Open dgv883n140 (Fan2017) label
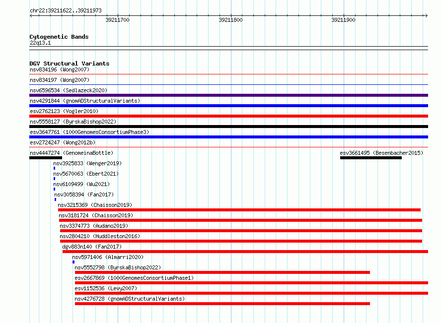The image size is (442, 323). (92, 247)
